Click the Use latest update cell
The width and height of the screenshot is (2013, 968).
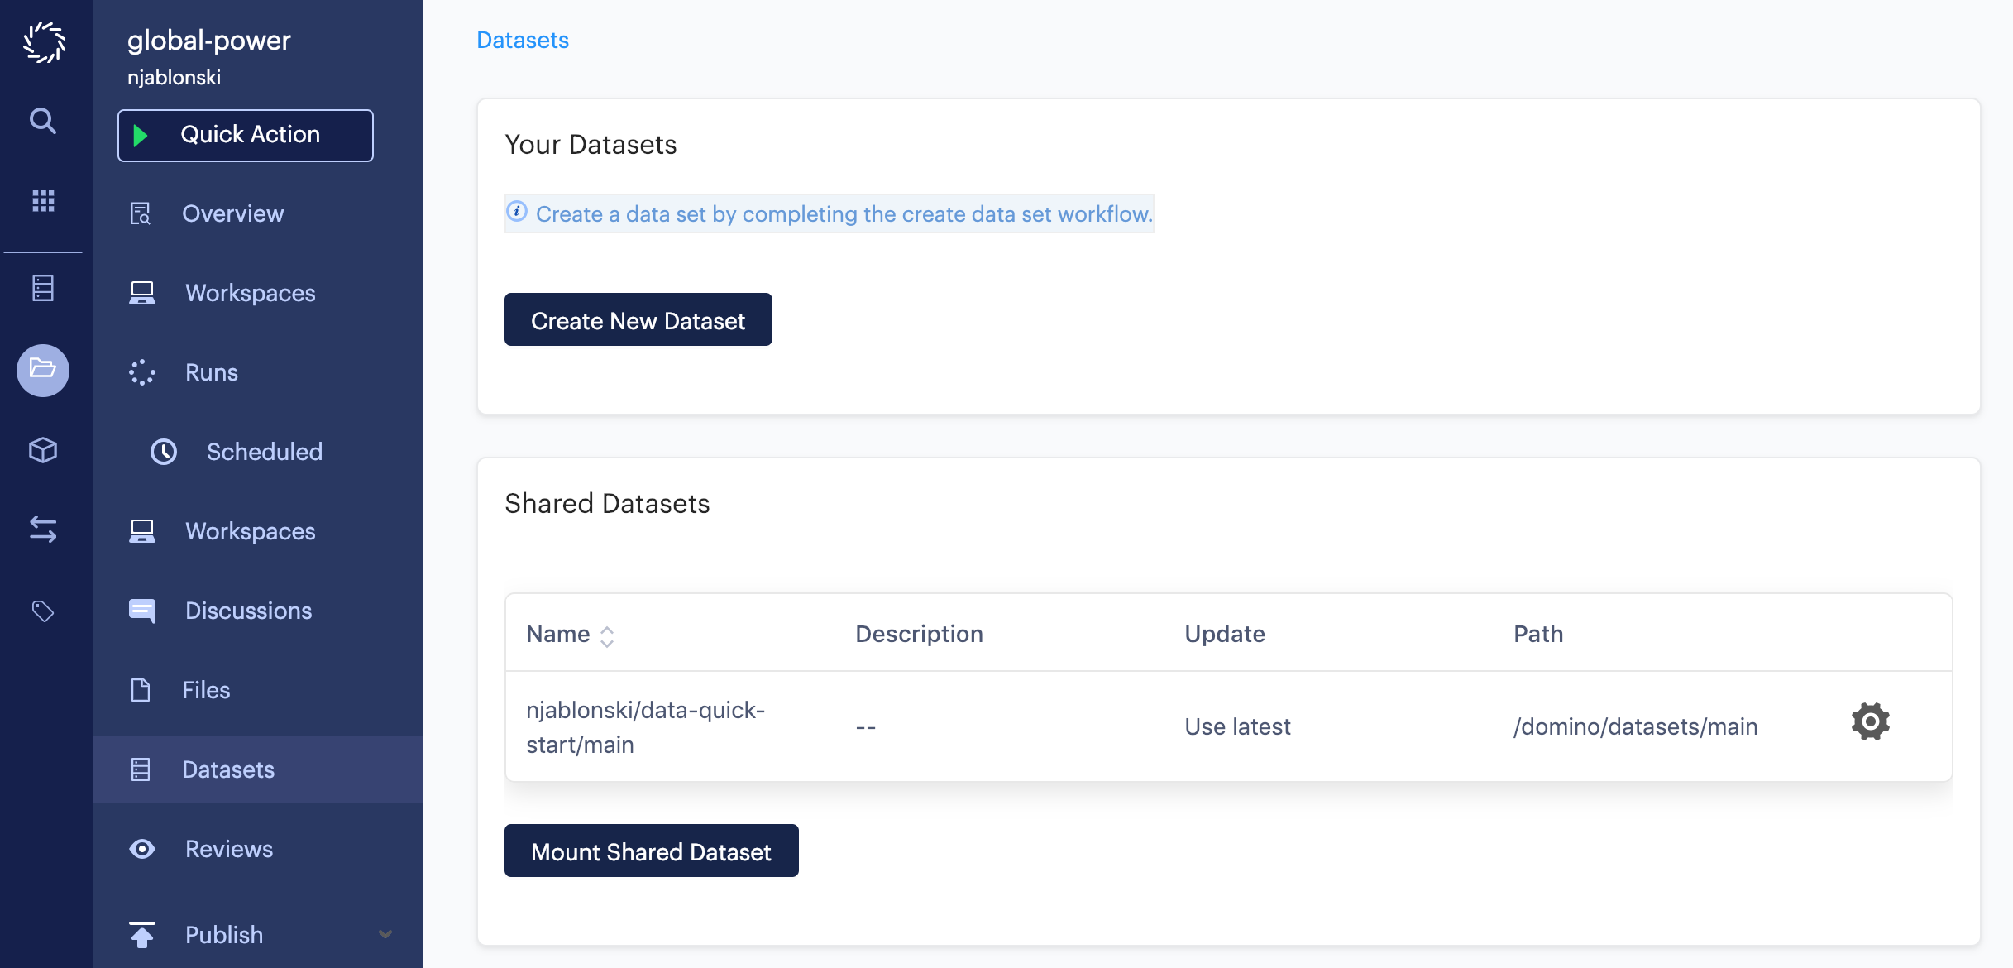pos(1237,726)
